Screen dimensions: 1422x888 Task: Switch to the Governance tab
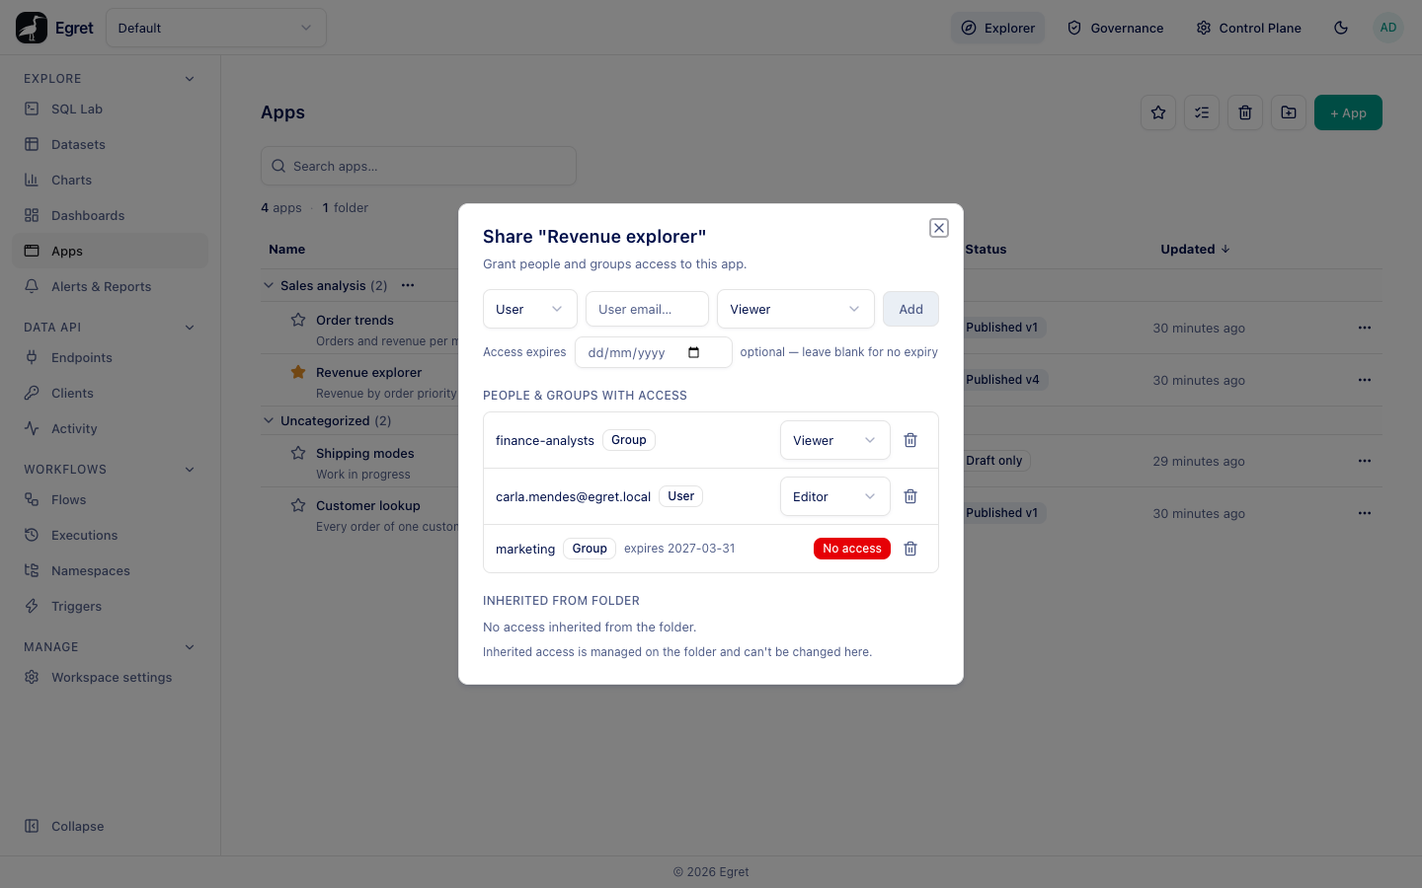pos(1115,28)
